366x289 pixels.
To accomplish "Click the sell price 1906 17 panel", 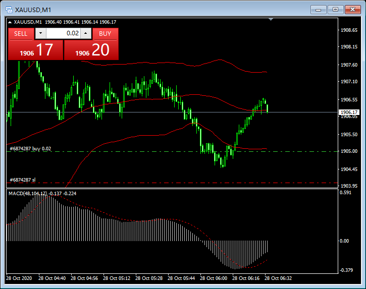I will 36,50.
